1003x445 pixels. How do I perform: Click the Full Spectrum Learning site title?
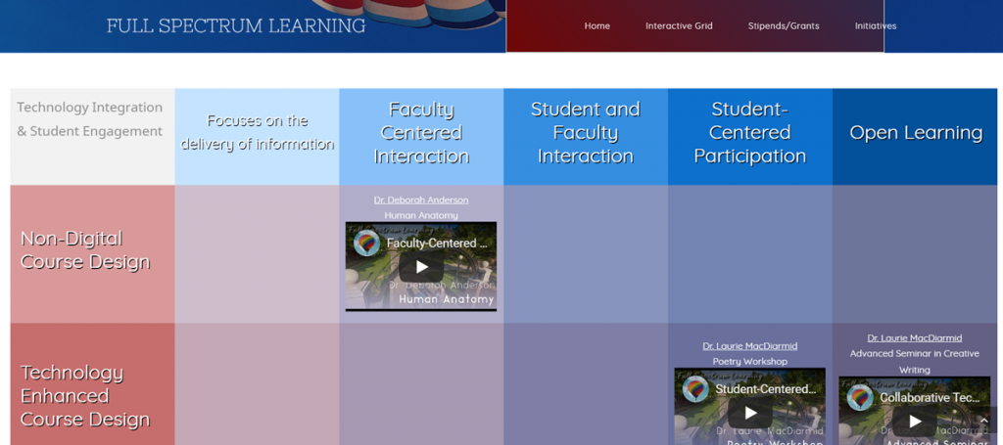[236, 25]
